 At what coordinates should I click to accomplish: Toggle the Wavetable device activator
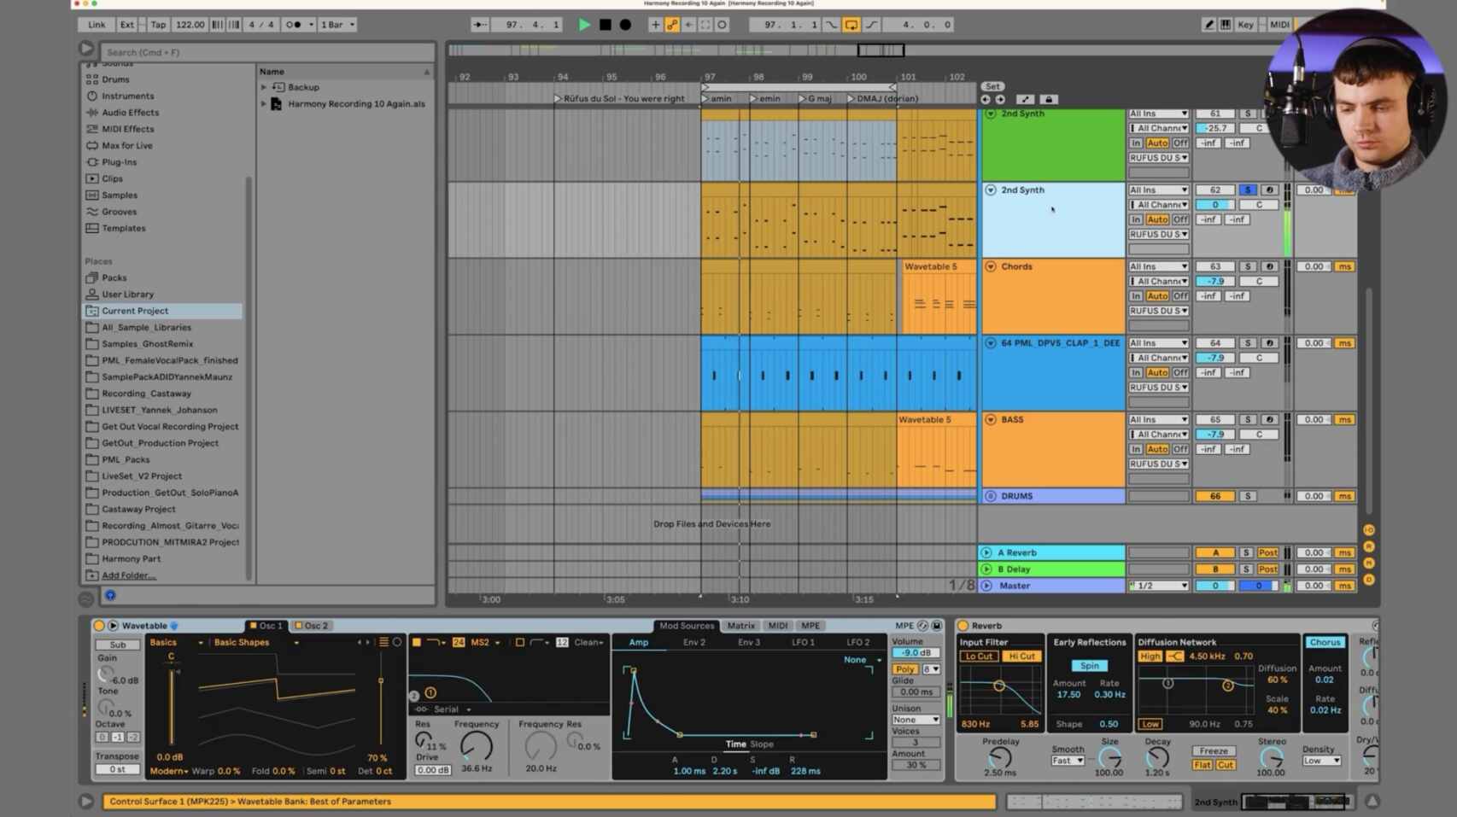[98, 626]
